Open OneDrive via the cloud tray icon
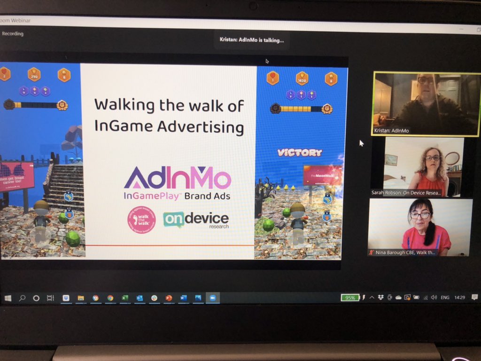 coord(398,297)
